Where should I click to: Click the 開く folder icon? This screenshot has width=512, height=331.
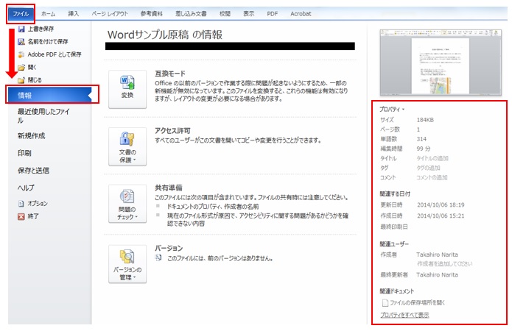click(21, 68)
